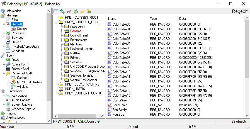
Task: Select the Control Panel registry subkey
Action: pos(79,35)
